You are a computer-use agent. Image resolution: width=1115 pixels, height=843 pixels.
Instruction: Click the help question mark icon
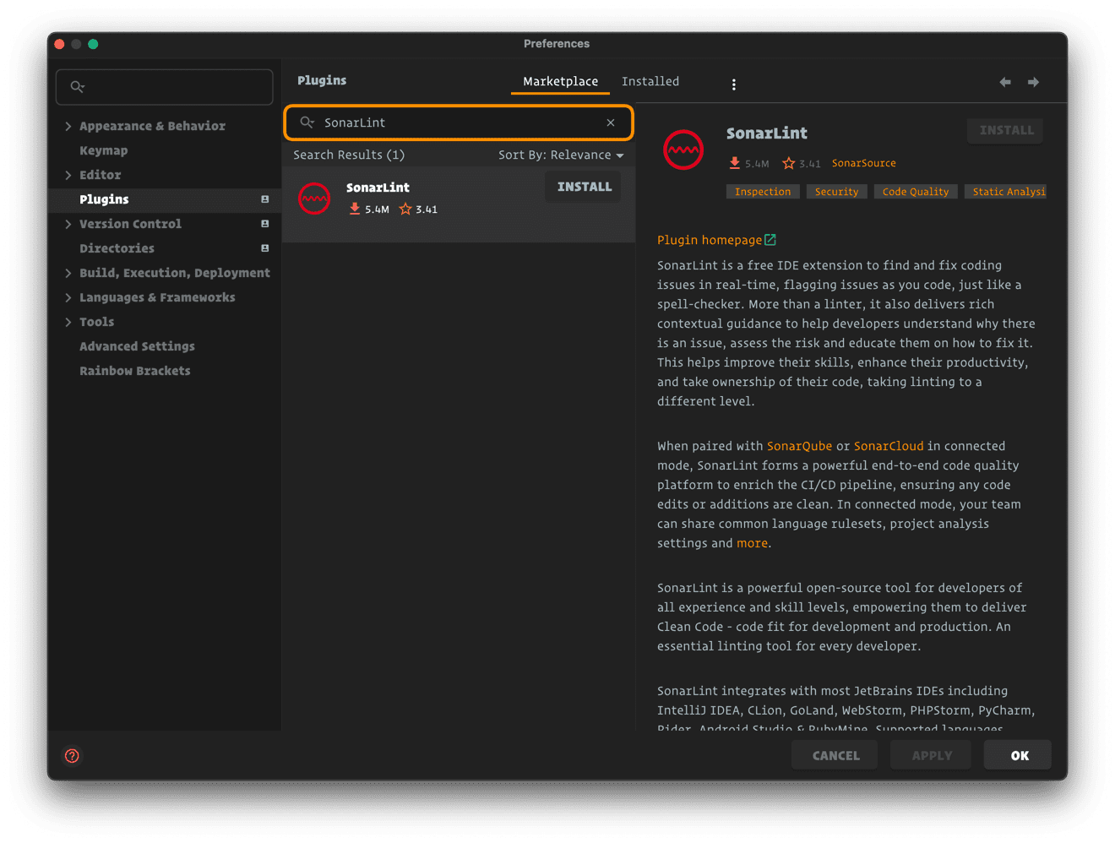click(x=72, y=756)
